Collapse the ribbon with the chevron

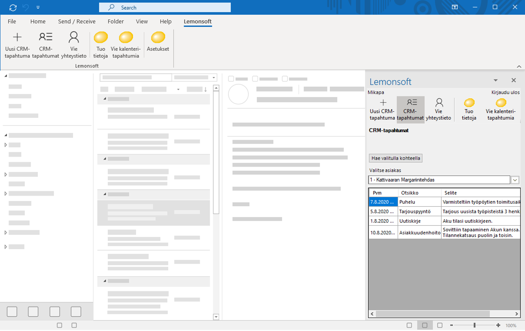click(x=519, y=67)
